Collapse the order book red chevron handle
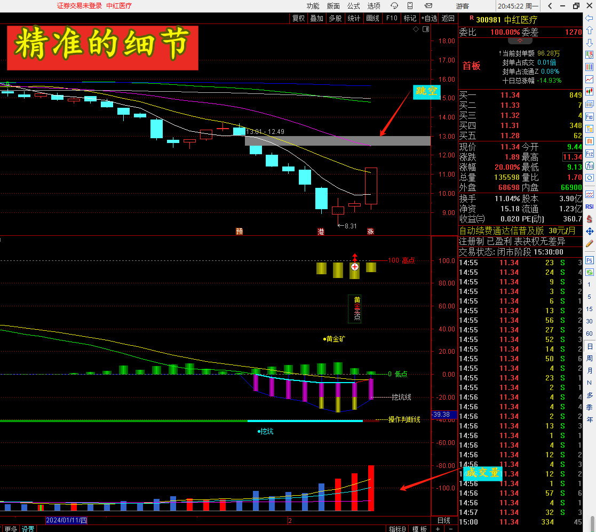The width and height of the screenshot is (596, 532). 520,41
